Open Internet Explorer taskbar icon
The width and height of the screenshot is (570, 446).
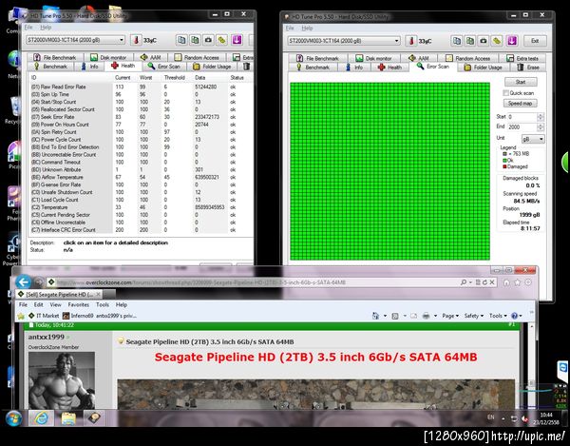(41, 418)
